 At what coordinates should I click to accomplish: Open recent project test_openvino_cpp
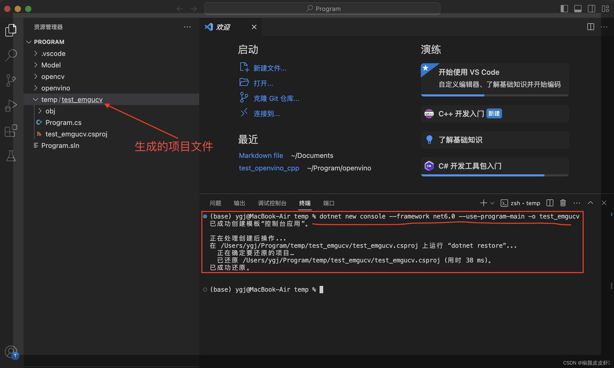[269, 168]
